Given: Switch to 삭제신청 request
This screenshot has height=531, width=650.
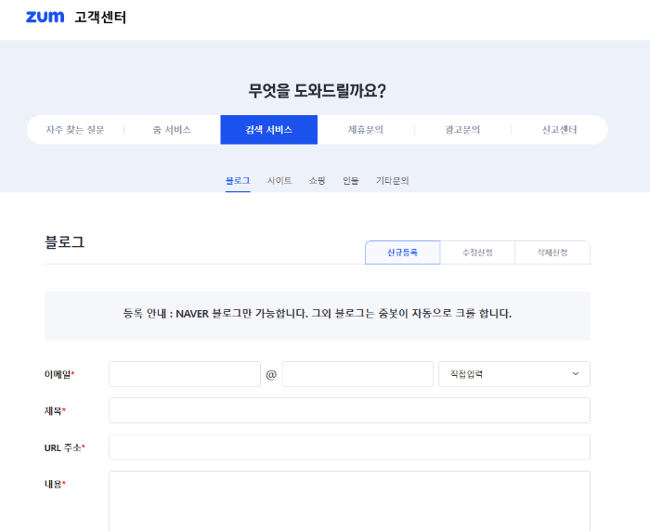Looking at the screenshot, I should point(552,253).
